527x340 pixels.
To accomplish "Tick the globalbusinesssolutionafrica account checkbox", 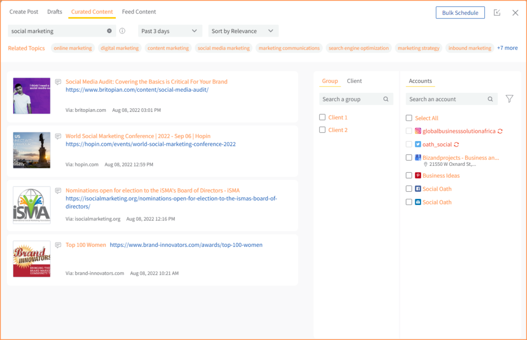I will 409,131.
